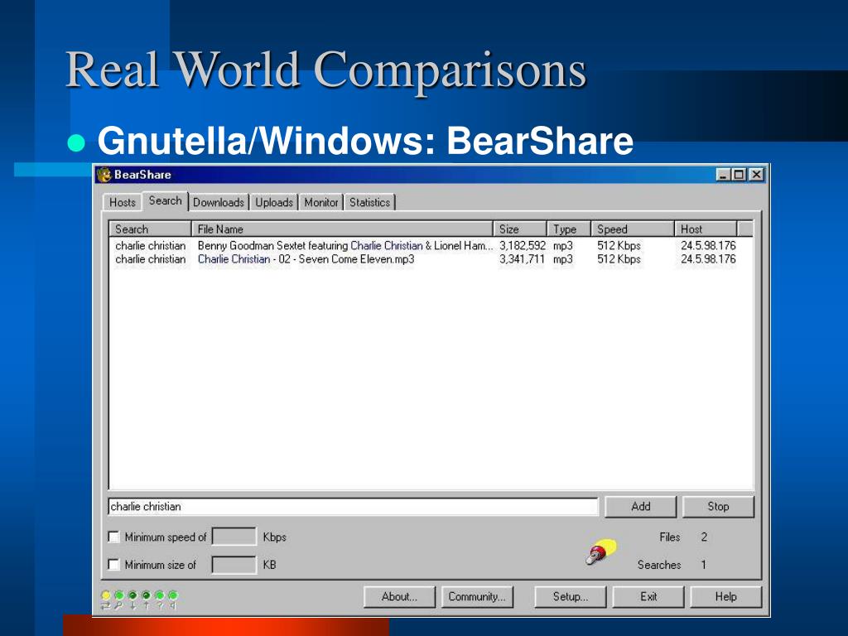Click the size value 3,341,711
This screenshot has height=636, width=848.
pyautogui.click(x=522, y=259)
